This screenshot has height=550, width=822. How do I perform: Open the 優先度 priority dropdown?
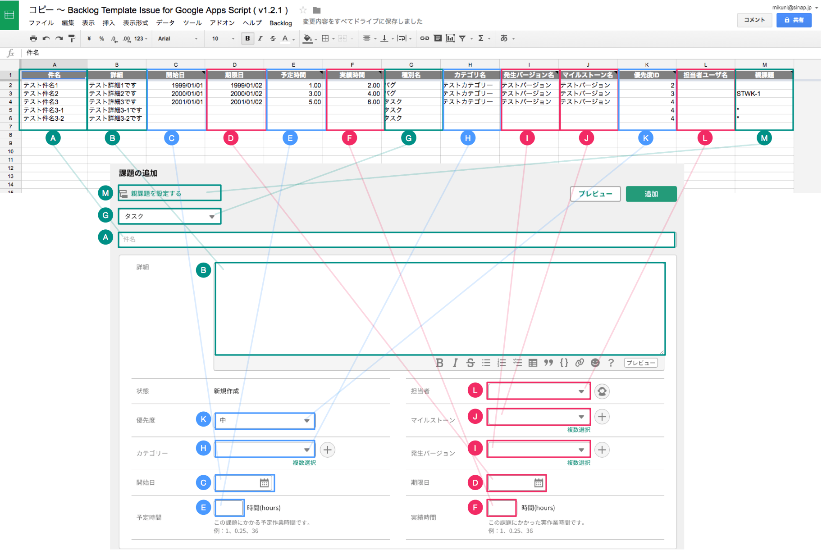tap(265, 420)
